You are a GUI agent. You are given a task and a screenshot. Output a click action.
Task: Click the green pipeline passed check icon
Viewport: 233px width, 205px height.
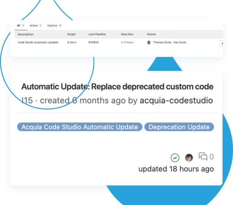(x=175, y=158)
